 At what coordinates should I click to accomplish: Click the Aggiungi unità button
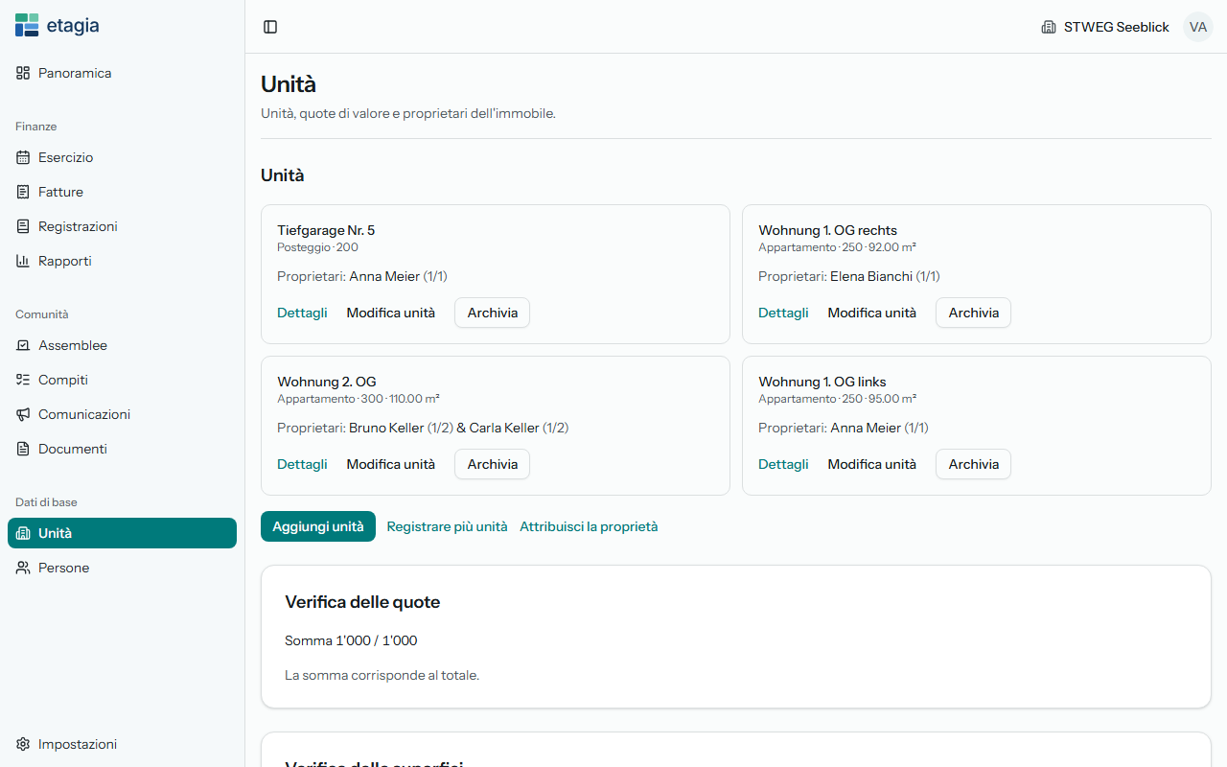318,526
